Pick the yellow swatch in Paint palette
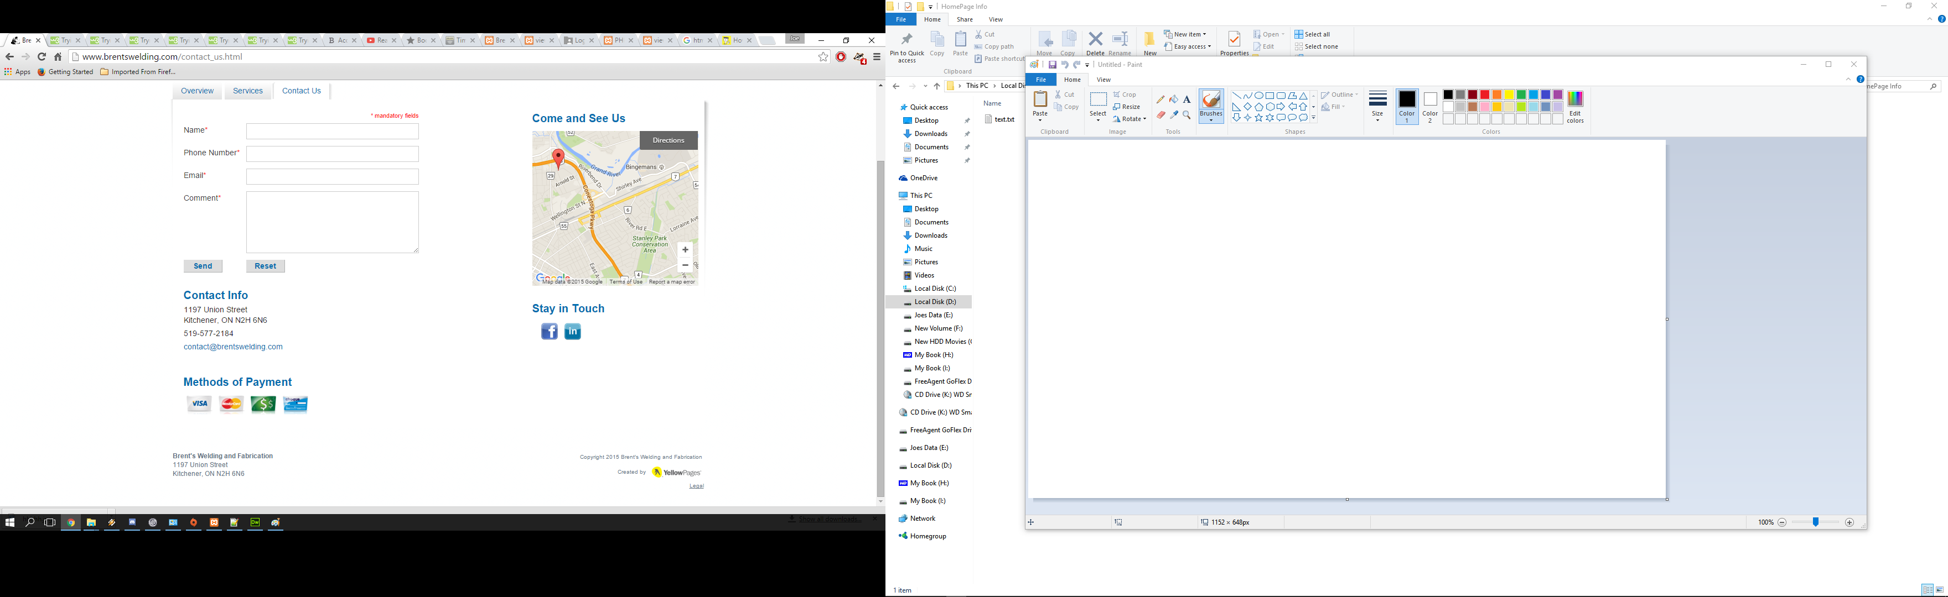This screenshot has width=1948, height=597. coord(1509,95)
